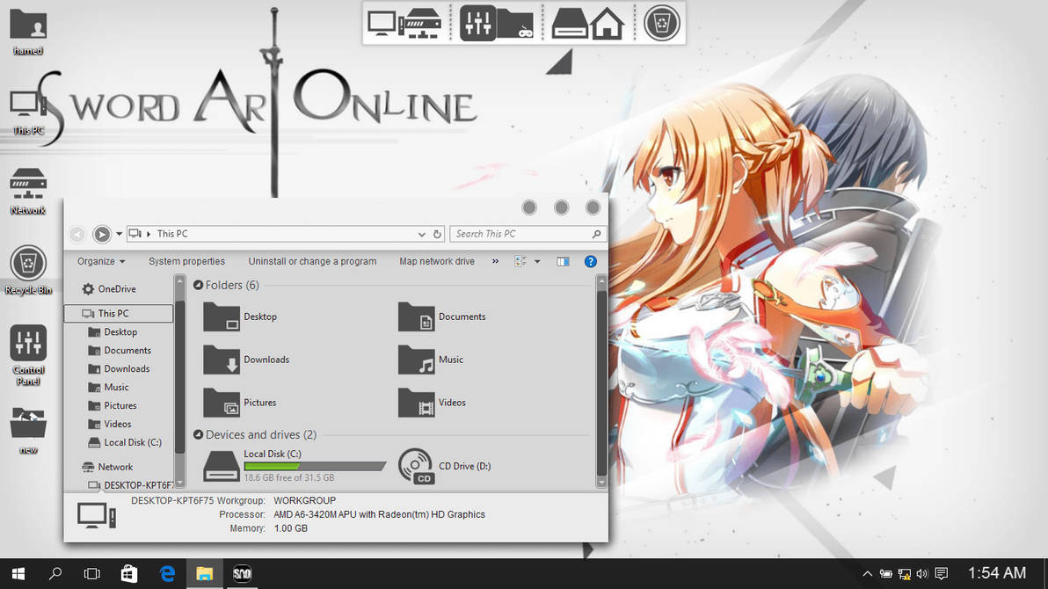The image size is (1048, 589).
Task: Open the Organize dropdown
Action: [x=99, y=261]
